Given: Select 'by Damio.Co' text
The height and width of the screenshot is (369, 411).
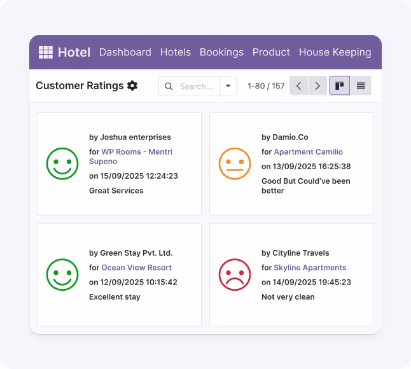Looking at the screenshot, I should 285,137.
